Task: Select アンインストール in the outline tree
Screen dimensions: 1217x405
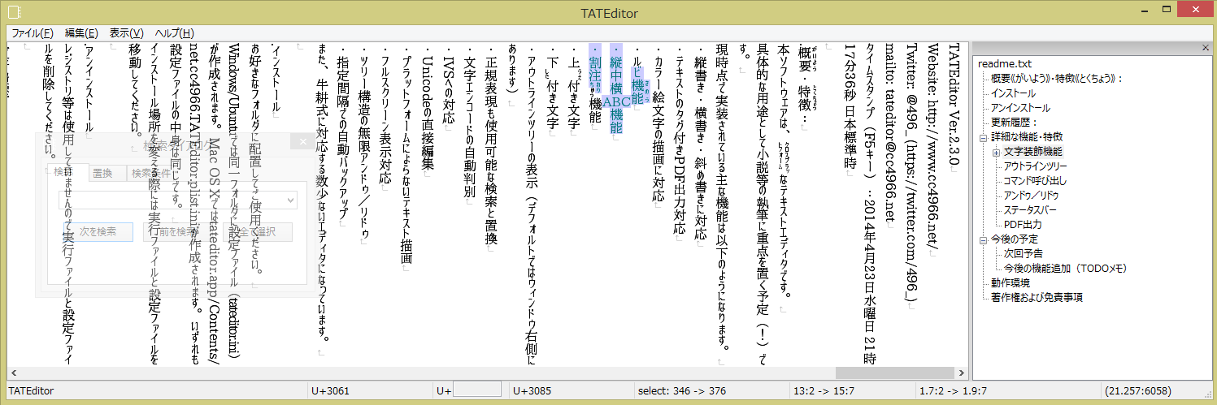Action: coord(1020,108)
